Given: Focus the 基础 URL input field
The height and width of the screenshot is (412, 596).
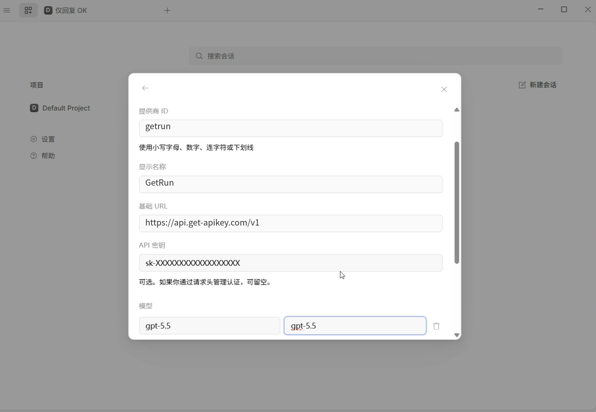Looking at the screenshot, I should pyautogui.click(x=291, y=223).
